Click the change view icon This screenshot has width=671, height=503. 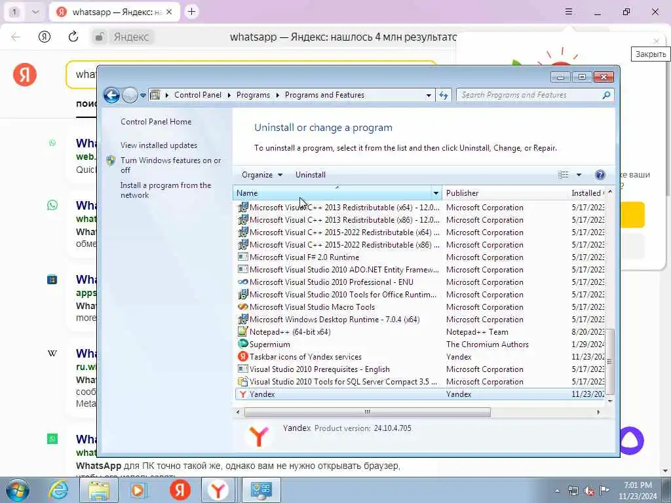563,174
